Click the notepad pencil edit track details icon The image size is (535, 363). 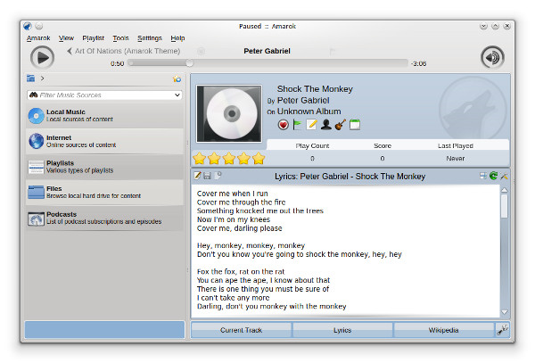tap(311, 125)
